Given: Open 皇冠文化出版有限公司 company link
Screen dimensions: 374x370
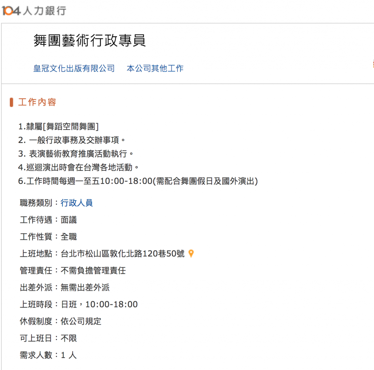Looking at the screenshot, I should point(74,68).
